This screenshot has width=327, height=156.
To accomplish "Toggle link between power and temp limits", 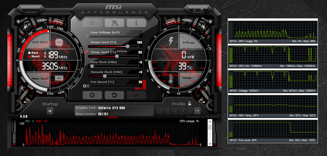I will click(x=87, y=51).
